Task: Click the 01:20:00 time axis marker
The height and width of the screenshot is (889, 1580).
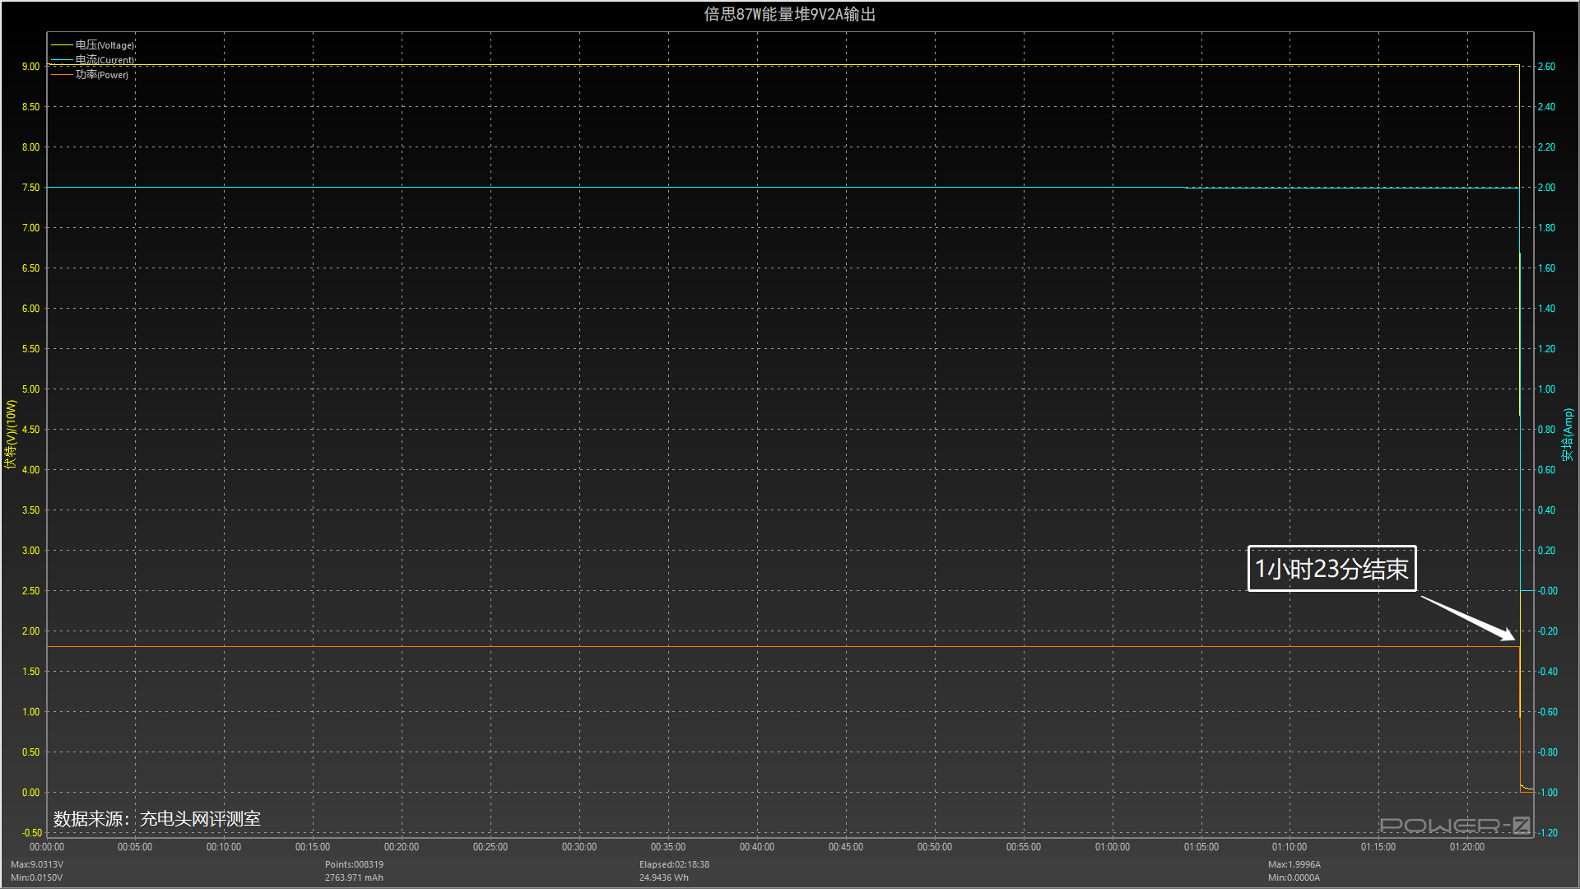Action: click(x=1466, y=847)
